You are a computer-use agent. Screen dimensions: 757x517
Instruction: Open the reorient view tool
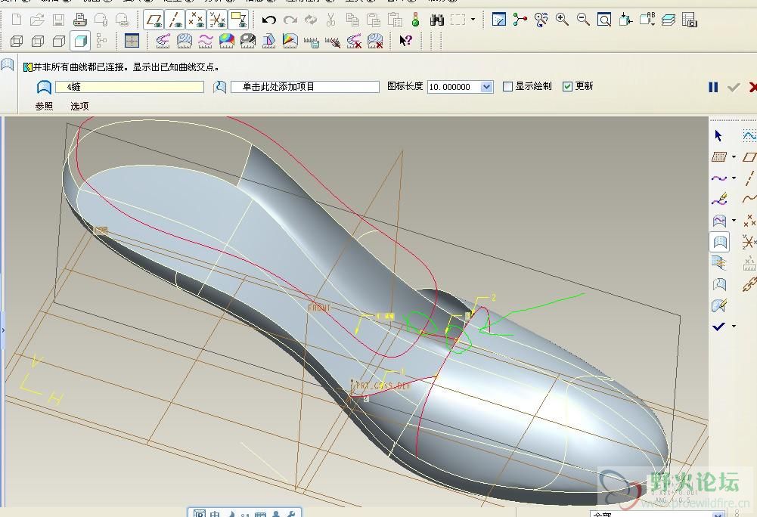click(x=625, y=20)
